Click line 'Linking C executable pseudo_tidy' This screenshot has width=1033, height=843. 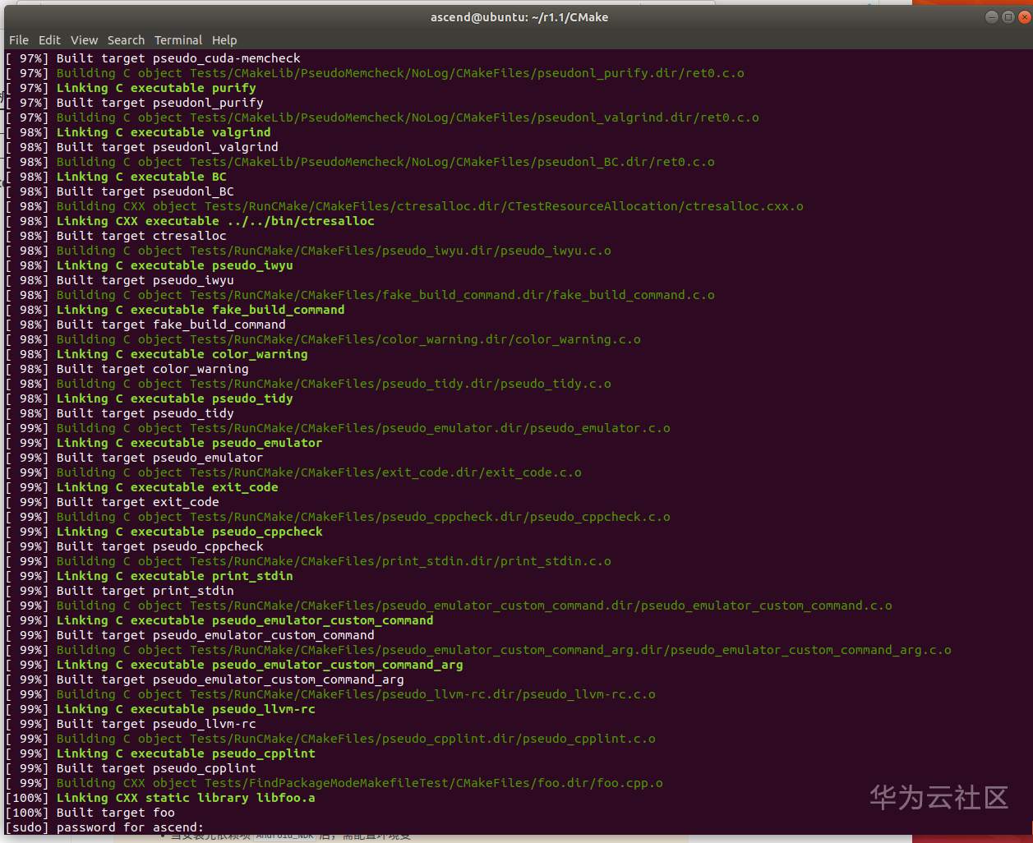[x=149, y=398]
